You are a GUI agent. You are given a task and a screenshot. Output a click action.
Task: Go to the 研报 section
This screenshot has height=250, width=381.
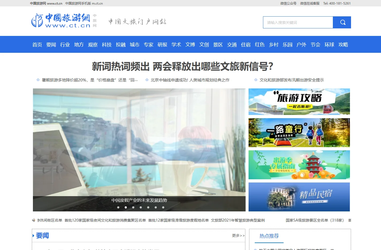[x=162, y=45]
